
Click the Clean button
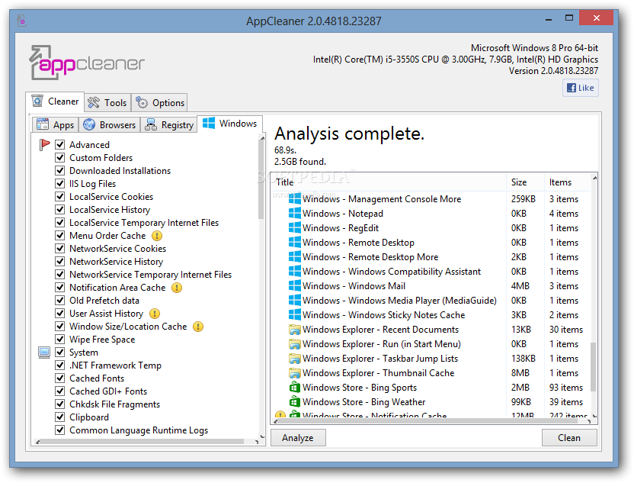569,438
